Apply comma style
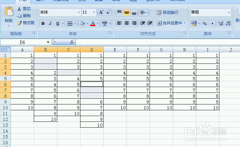The width and height of the screenshot is (240, 147). [x=212, y=24]
